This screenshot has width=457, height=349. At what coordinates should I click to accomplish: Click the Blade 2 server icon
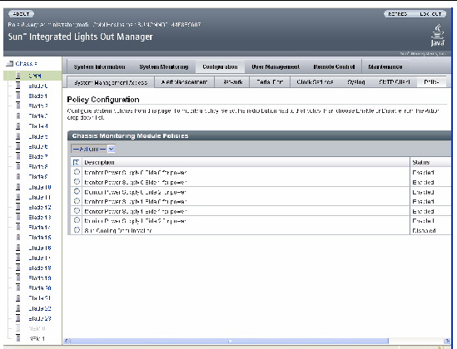click(x=18, y=106)
